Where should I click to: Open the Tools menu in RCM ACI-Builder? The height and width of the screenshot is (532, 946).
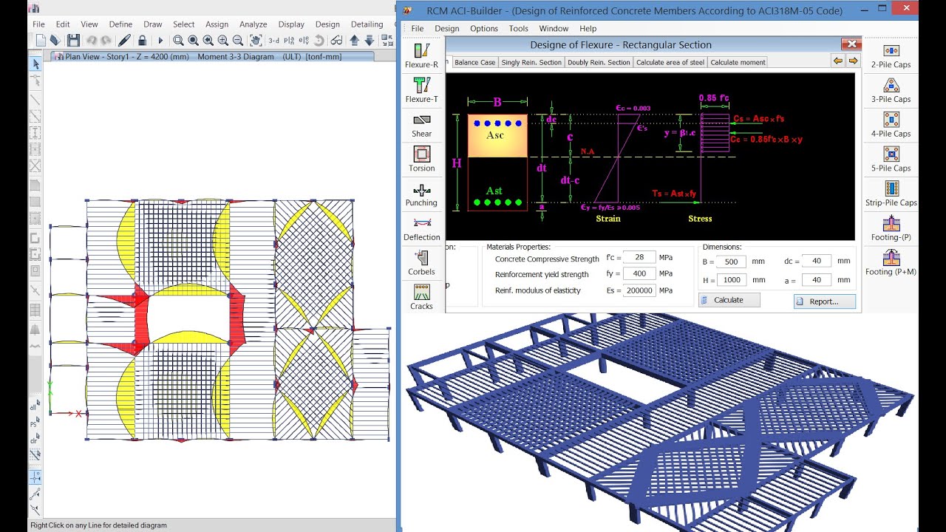point(519,29)
